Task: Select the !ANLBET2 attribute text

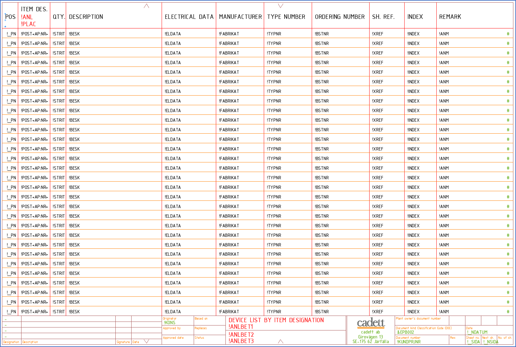Action: click(x=241, y=335)
